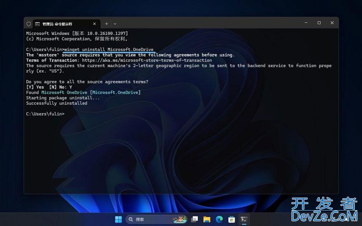The width and height of the screenshot is (362, 226).
Task: Click the last C:\Users\fulin> prompt
Action: pos(45,114)
